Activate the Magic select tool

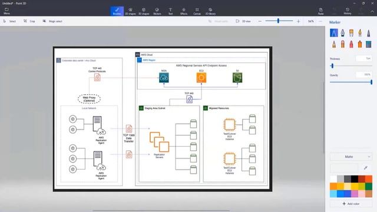52,21
